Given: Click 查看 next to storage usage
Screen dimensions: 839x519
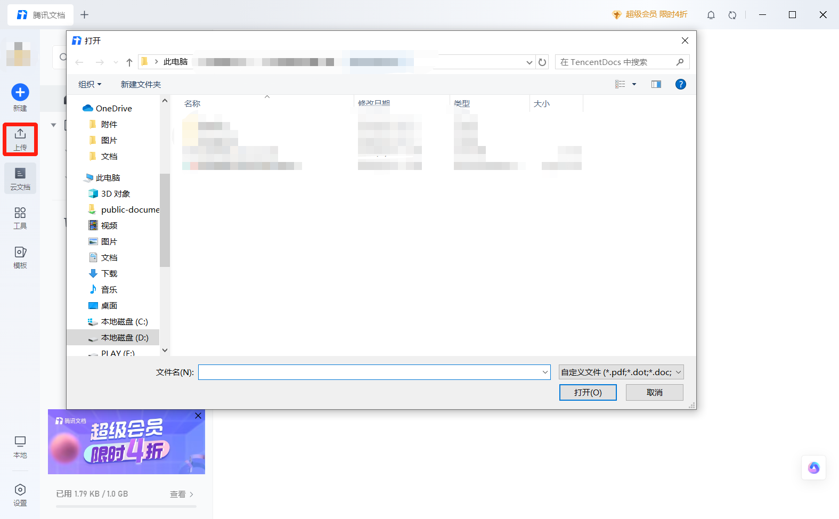Looking at the screenshot, I should pyautogui.click(x=181, y=494).
